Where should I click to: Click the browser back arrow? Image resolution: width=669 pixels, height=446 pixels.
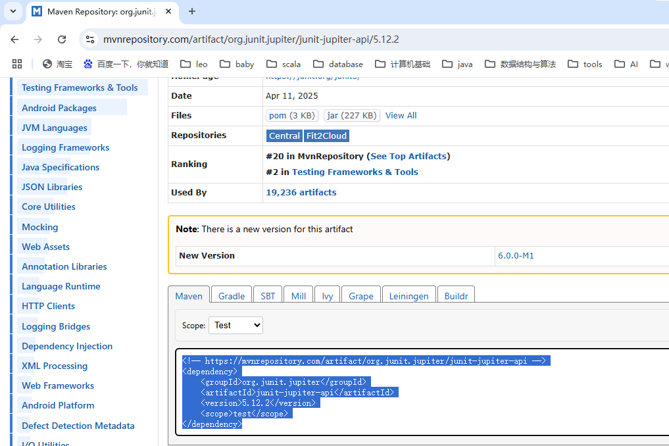point(14,39)
